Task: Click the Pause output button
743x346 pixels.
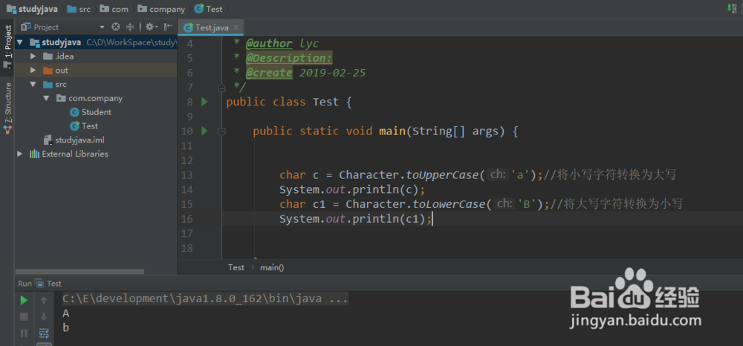Action: pos(24,333)
